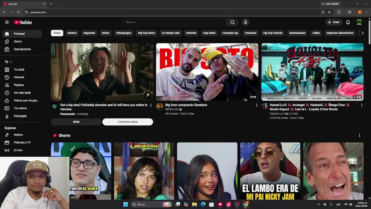Open options for Big Soto comprando Sneakers

point(257,105)
